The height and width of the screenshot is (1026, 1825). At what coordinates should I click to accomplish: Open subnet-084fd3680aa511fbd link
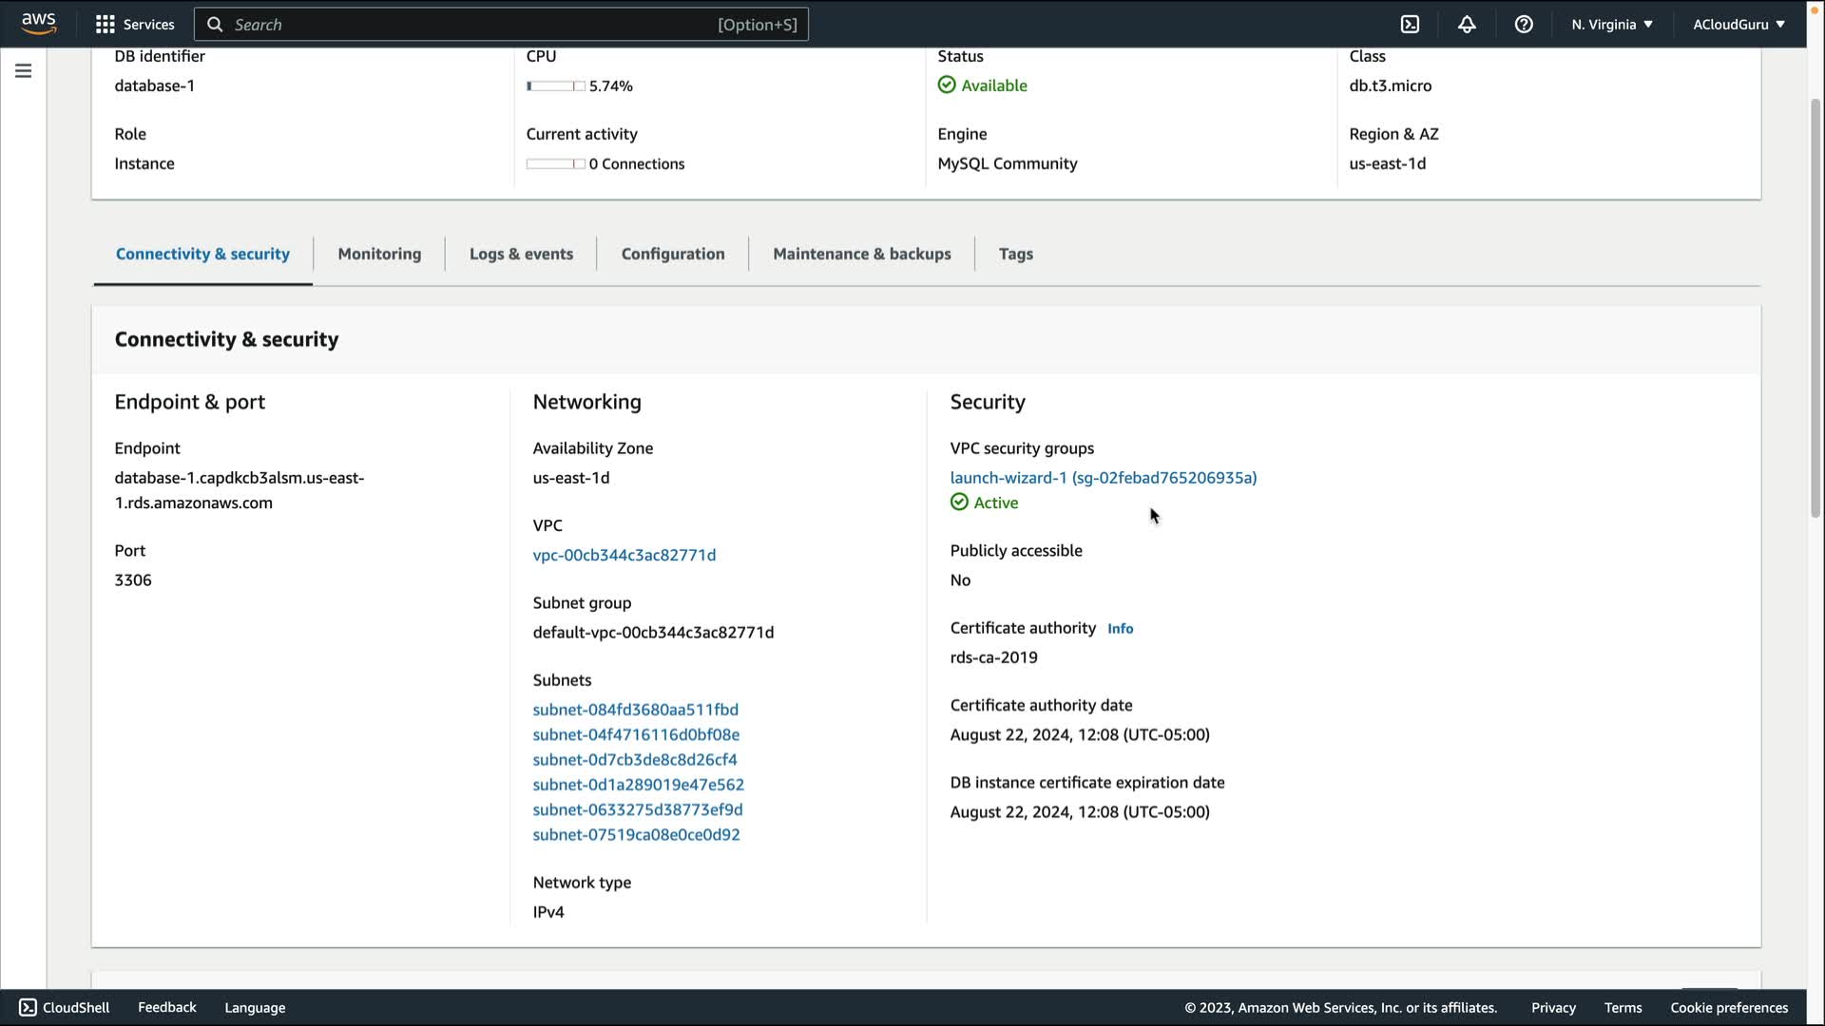635,710
